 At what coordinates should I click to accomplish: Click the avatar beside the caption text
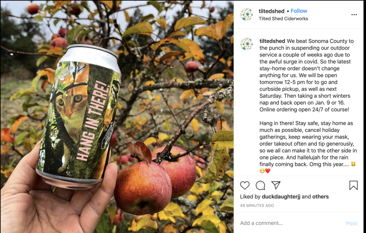click(246, 44)
